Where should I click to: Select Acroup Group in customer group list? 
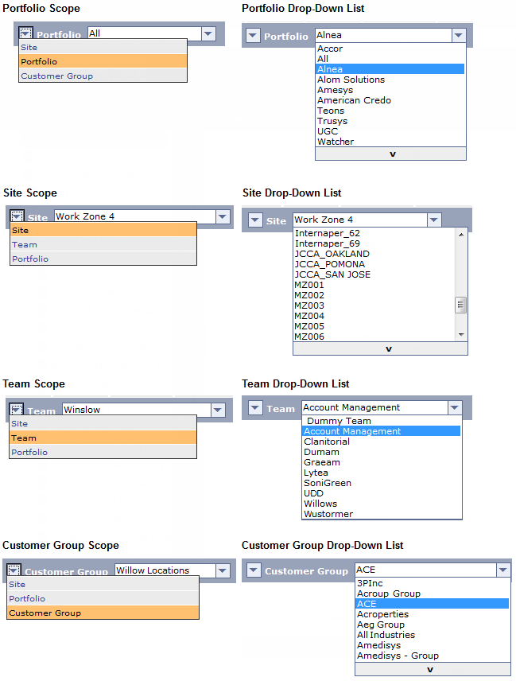[x=433, y=593]
